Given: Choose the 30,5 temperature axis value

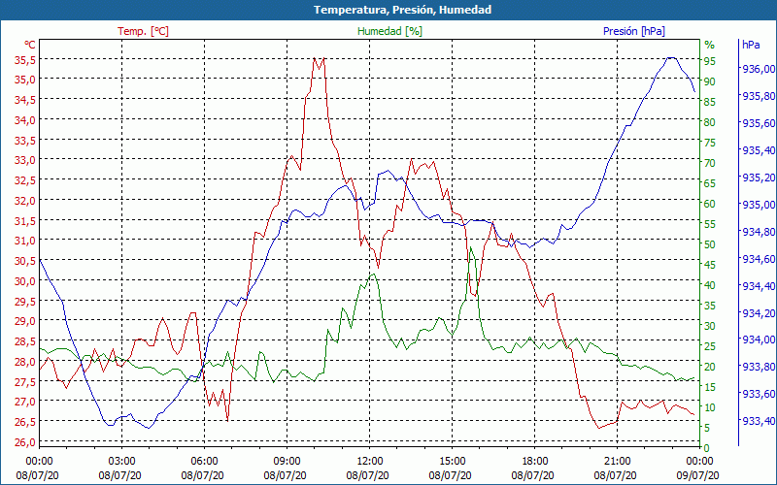Looking at the screenshot, I should 25,261.
